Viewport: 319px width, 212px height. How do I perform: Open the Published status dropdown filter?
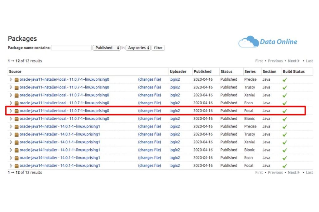click(107, 48)
